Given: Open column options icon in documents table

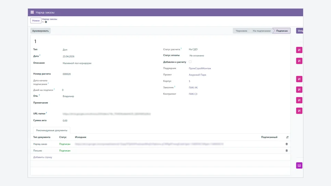Looking at the screenshot, I should coord(287,137).
